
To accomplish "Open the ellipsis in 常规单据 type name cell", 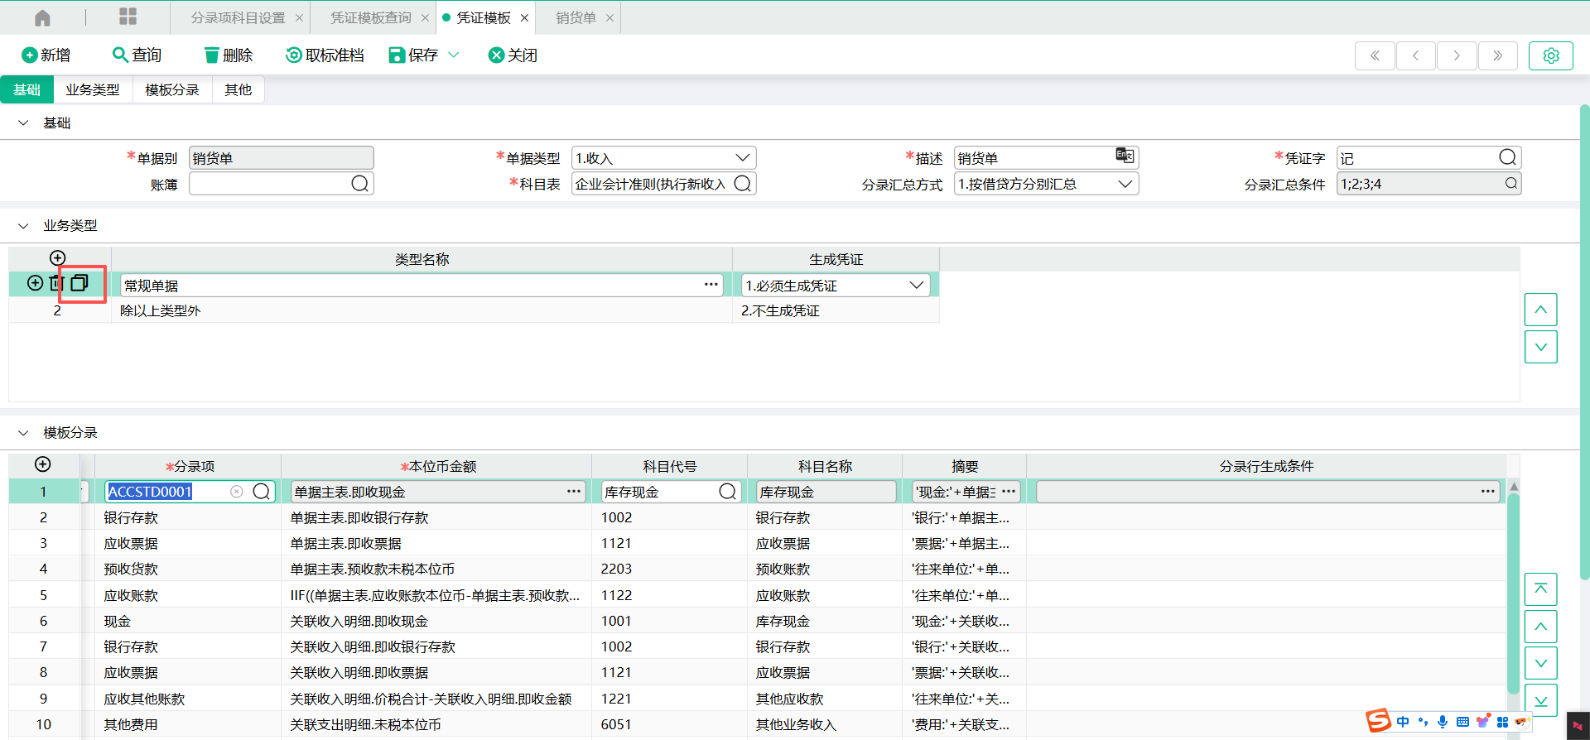I will point(711,285).
